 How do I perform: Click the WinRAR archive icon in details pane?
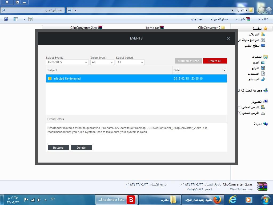[262, 186]
